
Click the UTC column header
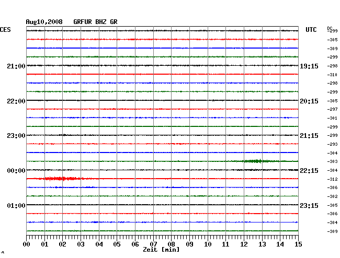pos(311,30)
